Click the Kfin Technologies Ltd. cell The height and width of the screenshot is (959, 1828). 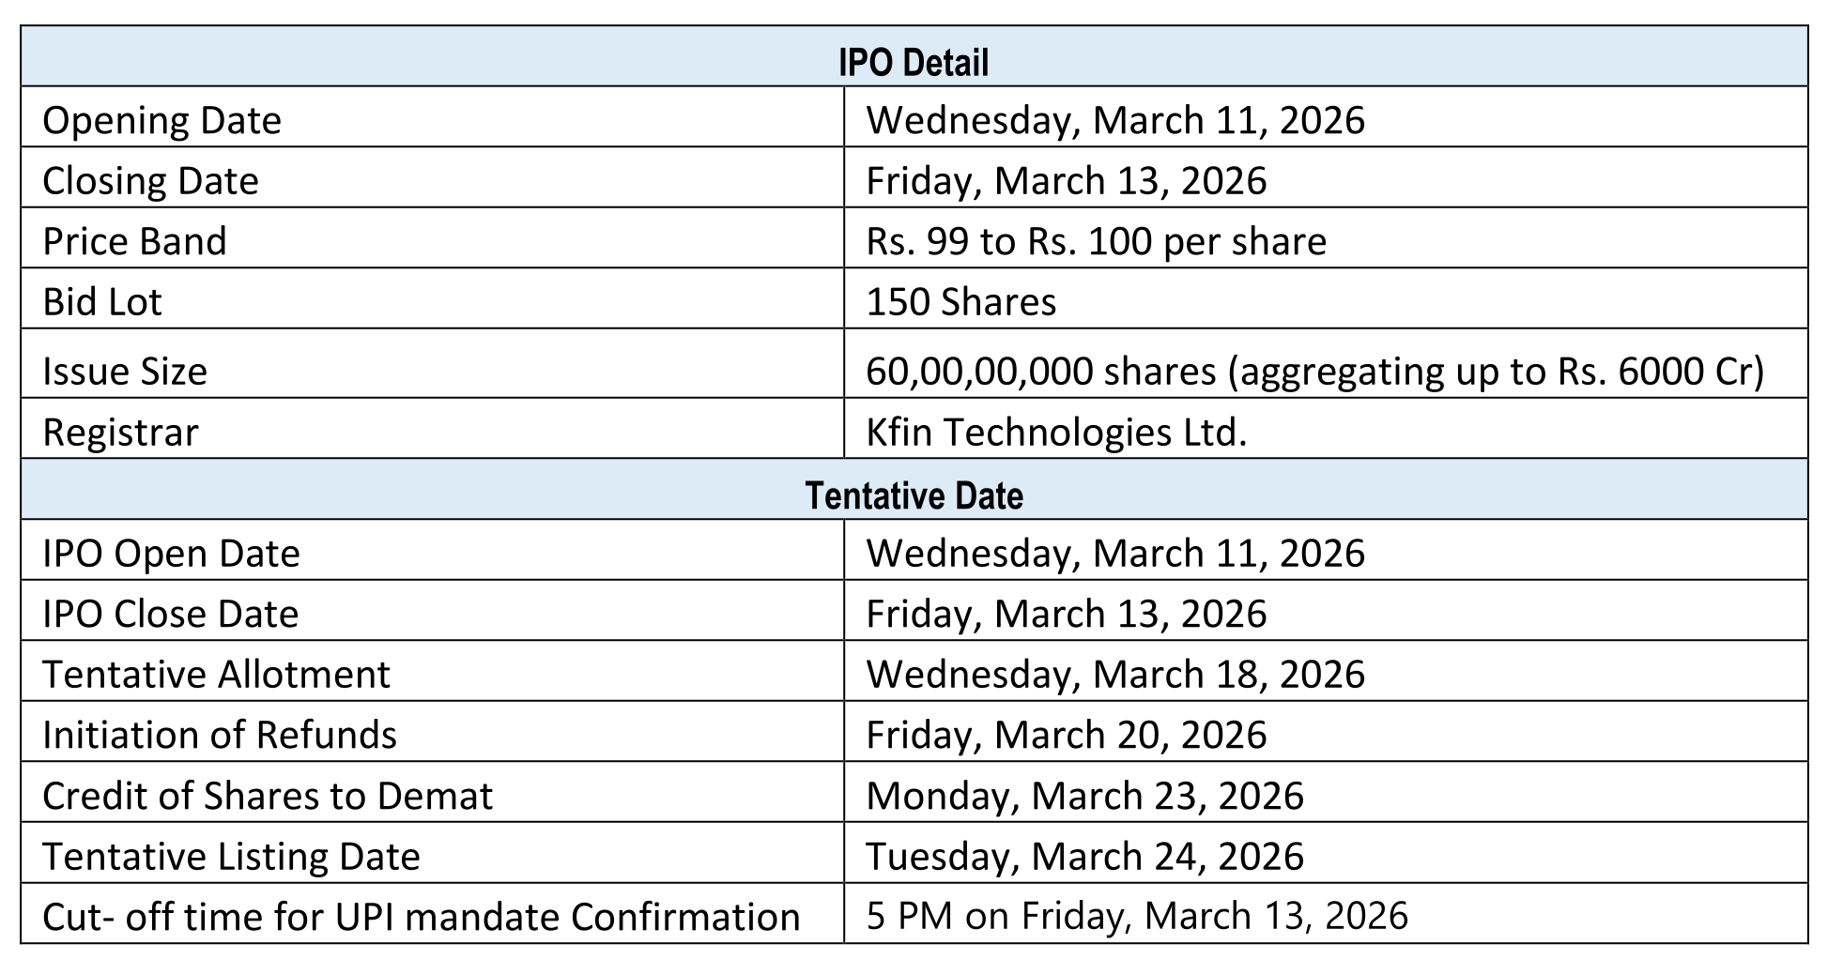coord(1056,433)
